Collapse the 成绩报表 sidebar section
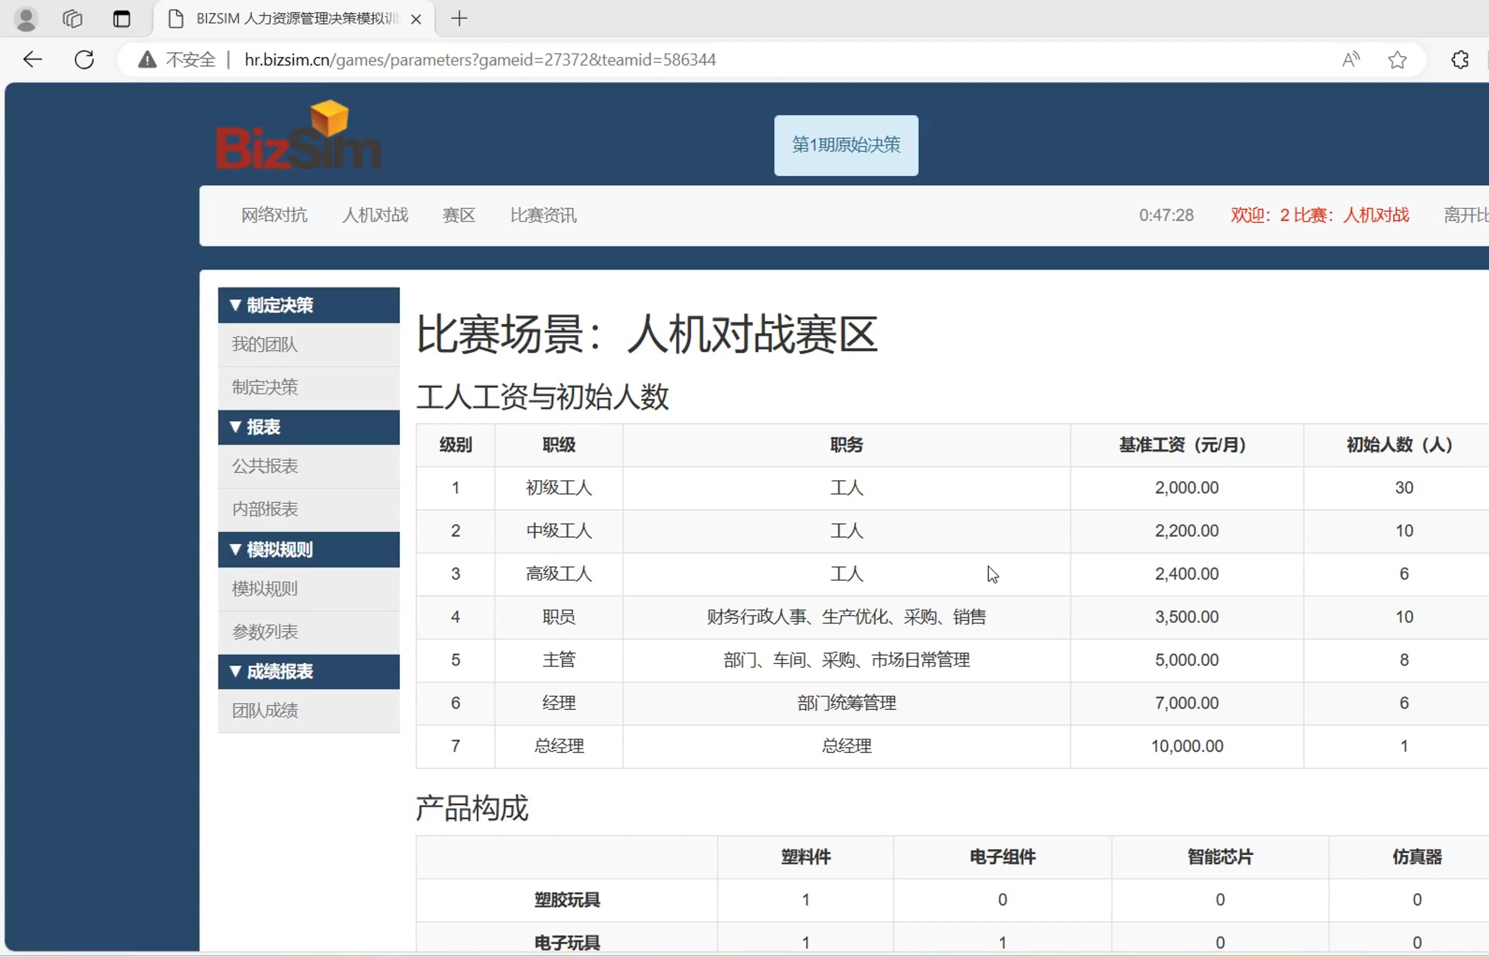The height and width of the screenshot is (957, 1489). click(x=309, y=671)
